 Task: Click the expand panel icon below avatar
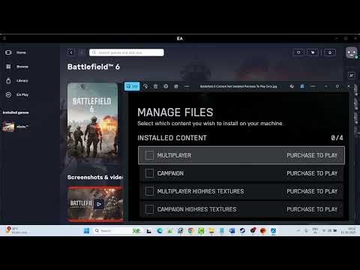coord(351,75)
